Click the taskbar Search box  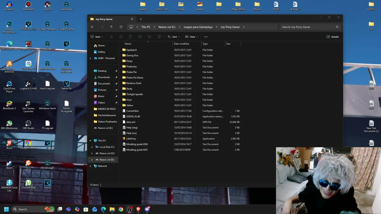(x=33, y=209)
